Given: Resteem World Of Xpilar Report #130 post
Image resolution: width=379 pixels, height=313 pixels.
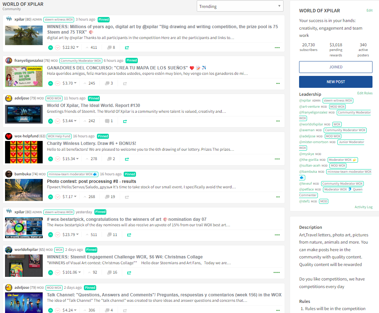Looking at the screenshot, I should point(125,121).
